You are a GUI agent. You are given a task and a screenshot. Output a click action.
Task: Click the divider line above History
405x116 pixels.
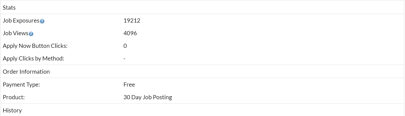click(202, 104)
